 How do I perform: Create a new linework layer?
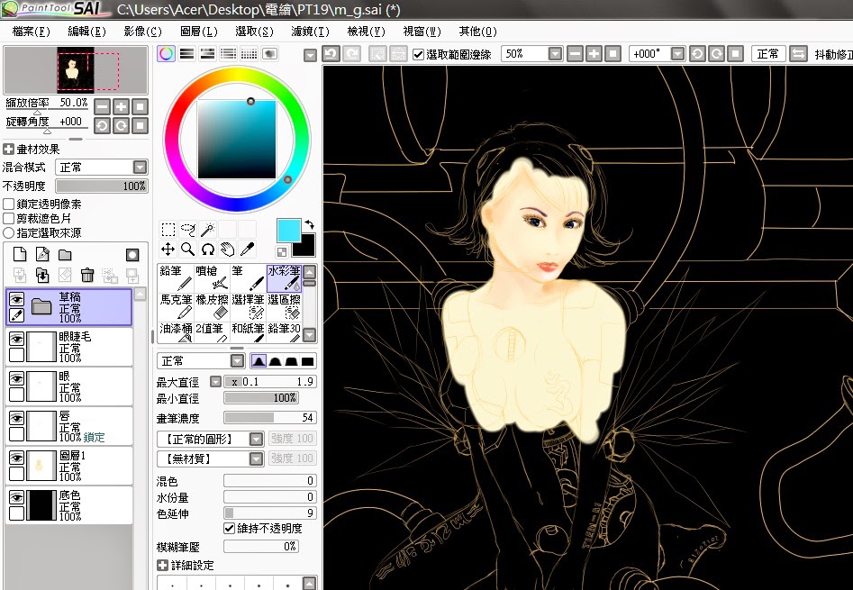42,255
